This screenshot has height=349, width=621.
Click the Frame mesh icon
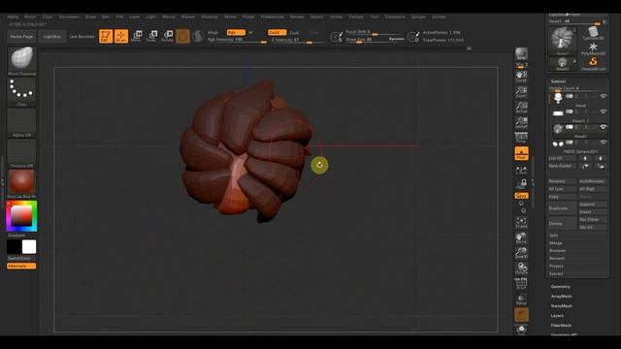521,223
